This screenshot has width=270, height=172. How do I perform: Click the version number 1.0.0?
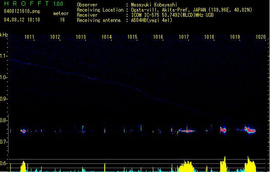pyautogui.click(x=58, y=4)
